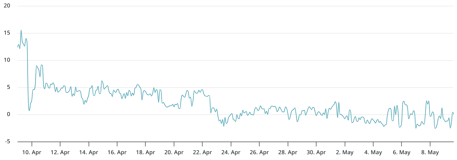Click the 6. May x-axis label
The width and height of the screenshot is (457, 160).
pos(401,152)
